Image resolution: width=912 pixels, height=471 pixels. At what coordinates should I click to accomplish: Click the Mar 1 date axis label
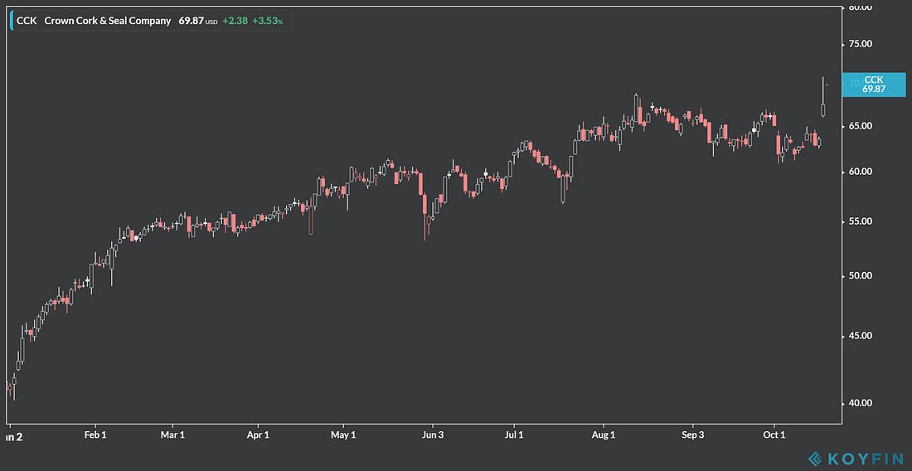(x=172, y=435)
